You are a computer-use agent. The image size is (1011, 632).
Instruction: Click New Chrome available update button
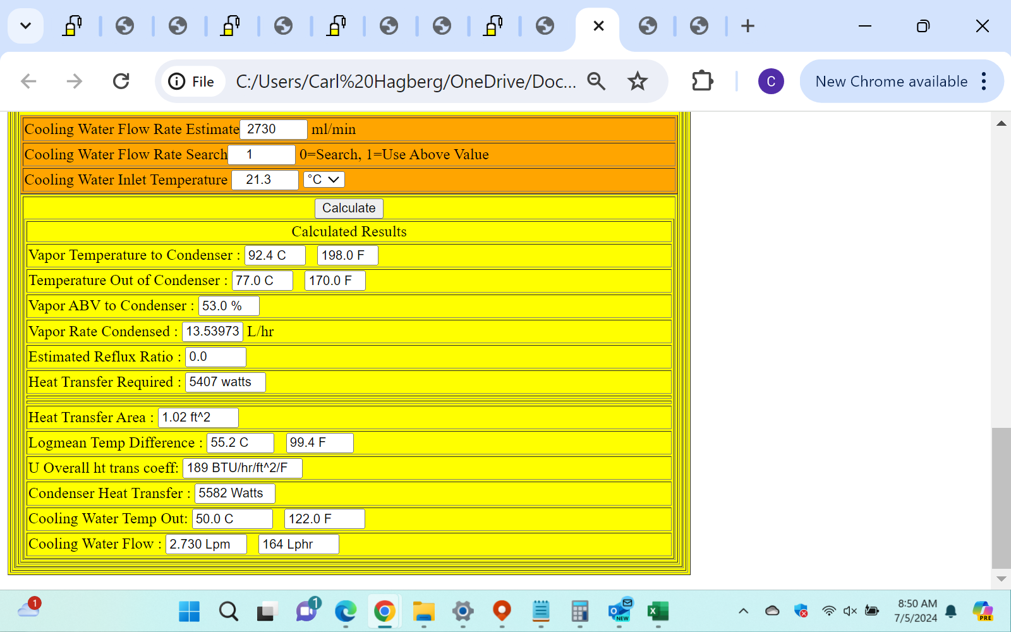click(891, 82)
